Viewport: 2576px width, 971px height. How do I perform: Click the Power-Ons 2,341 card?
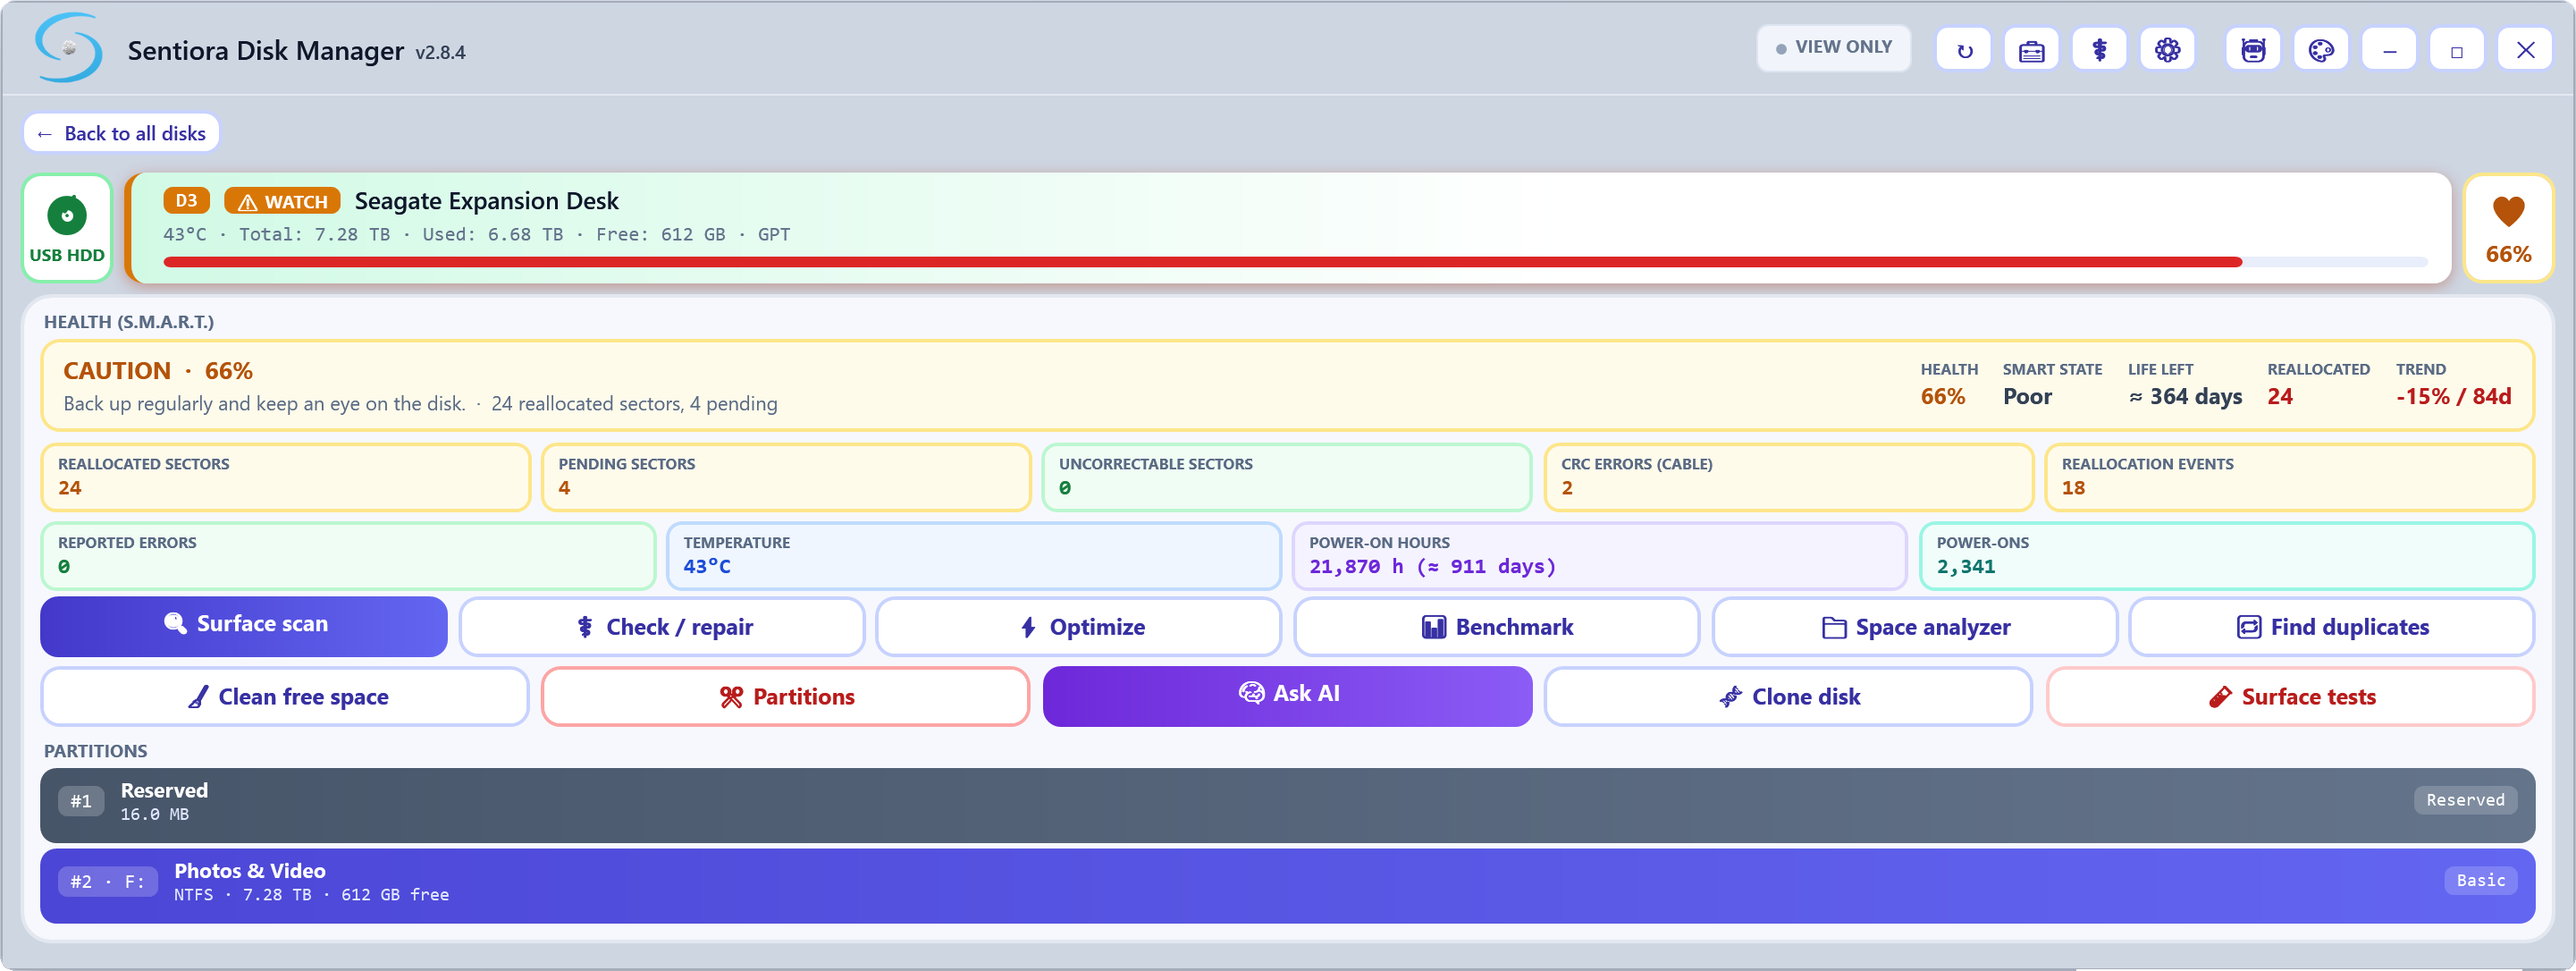[x=2226, y=556]
